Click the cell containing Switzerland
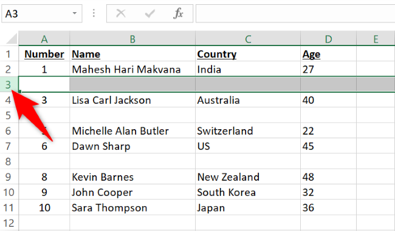 pyautogui.click(x=248, y=131)
